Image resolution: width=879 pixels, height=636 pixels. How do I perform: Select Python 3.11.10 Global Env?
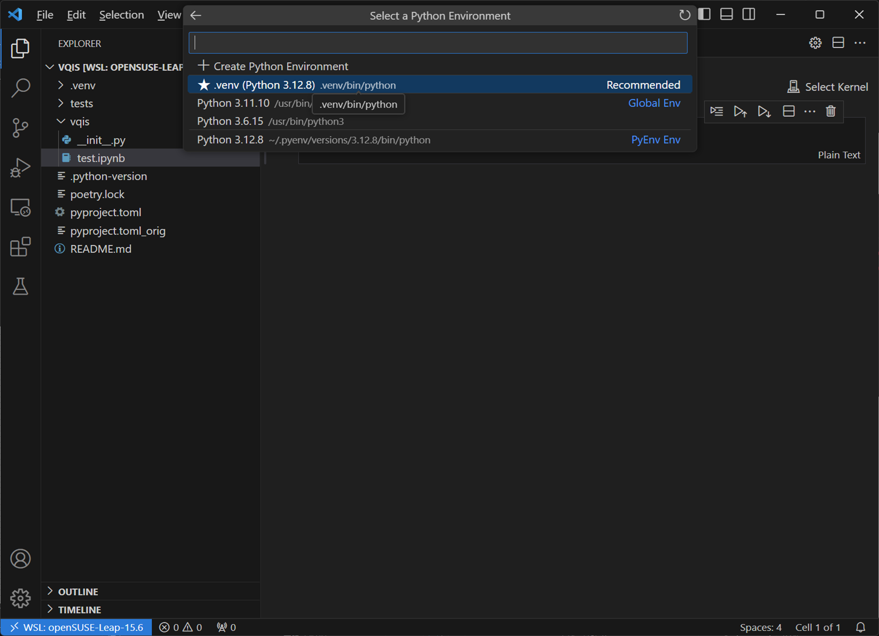(x=440, y=103)
